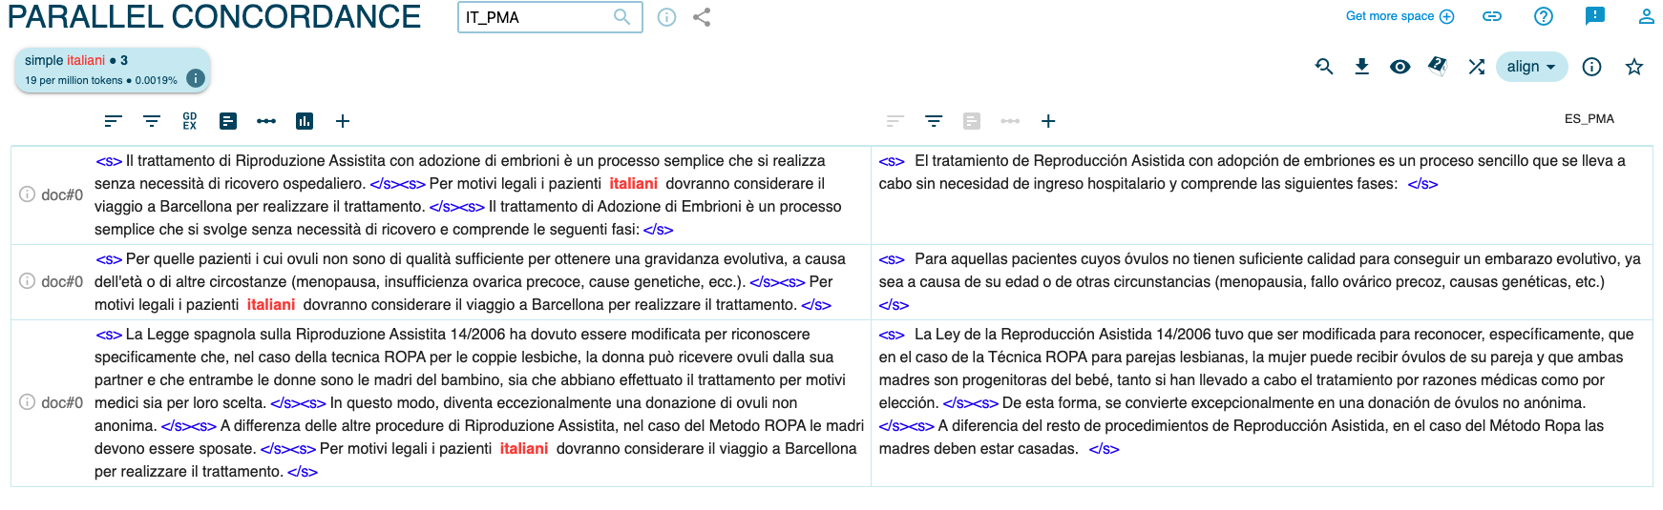
Task: Shuffle the concordance lines
Action: tap(1477, 67)
